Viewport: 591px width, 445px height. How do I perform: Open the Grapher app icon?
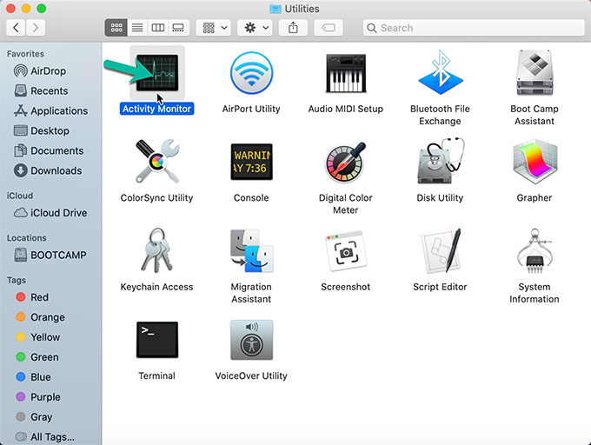[534, 163]
